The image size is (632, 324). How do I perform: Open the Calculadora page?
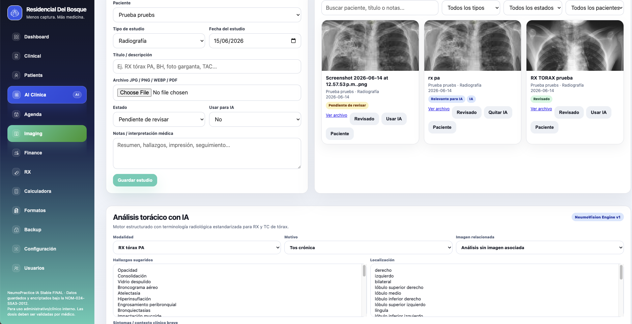[x=47, y=191]
